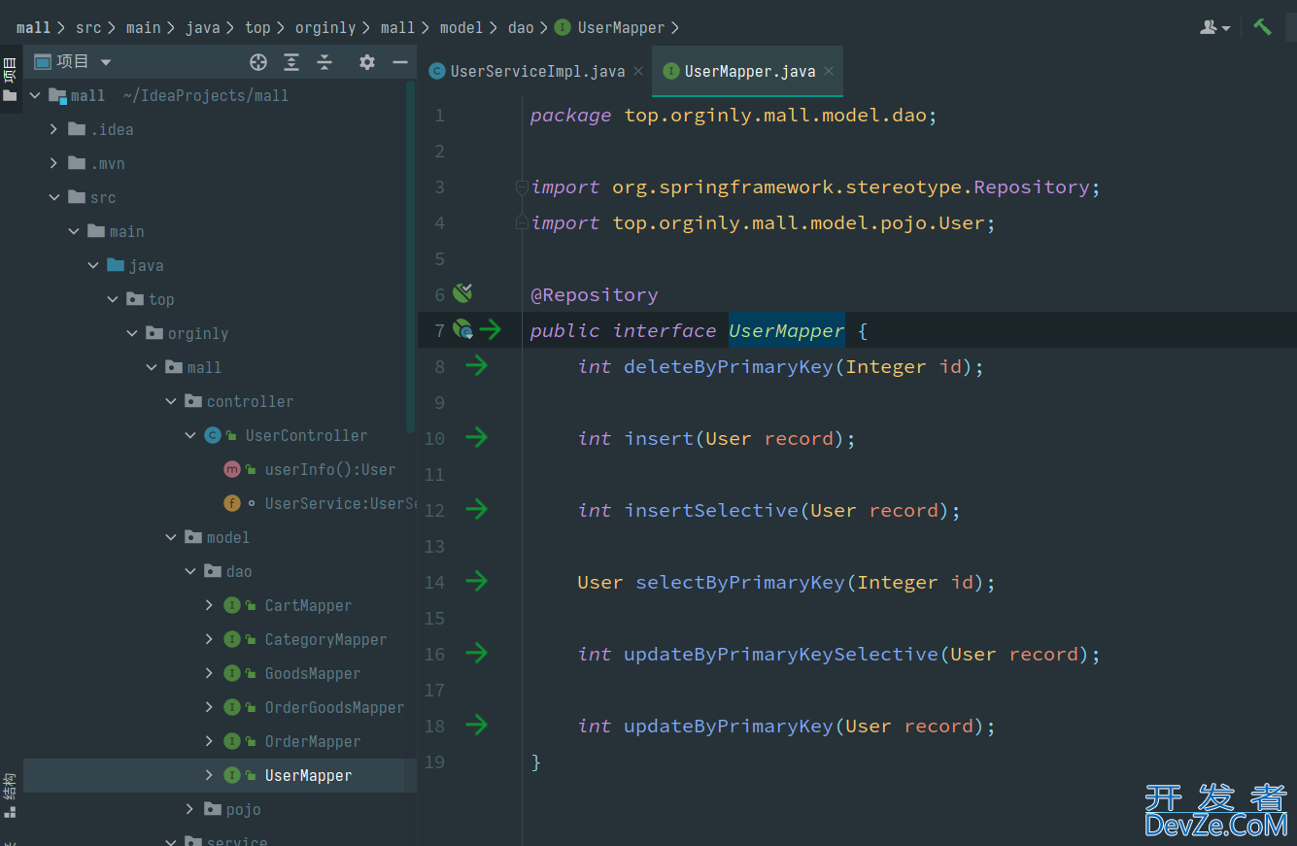Screen dimensions: 1297x846
Task: Click breadcrumb 'orginly'
Action: 325,27
